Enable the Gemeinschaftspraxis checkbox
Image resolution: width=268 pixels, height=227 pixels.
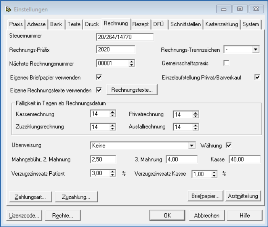point(226,63)
